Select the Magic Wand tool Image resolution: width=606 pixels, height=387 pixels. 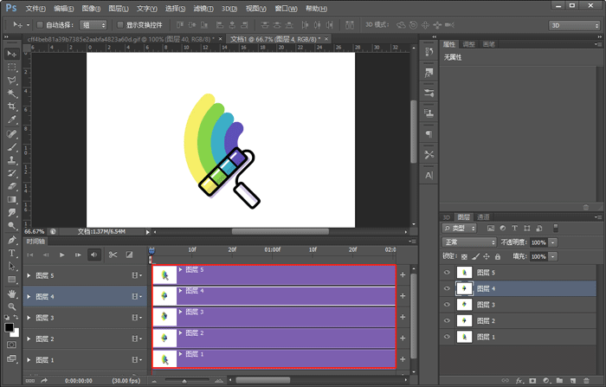click(11, 94)
